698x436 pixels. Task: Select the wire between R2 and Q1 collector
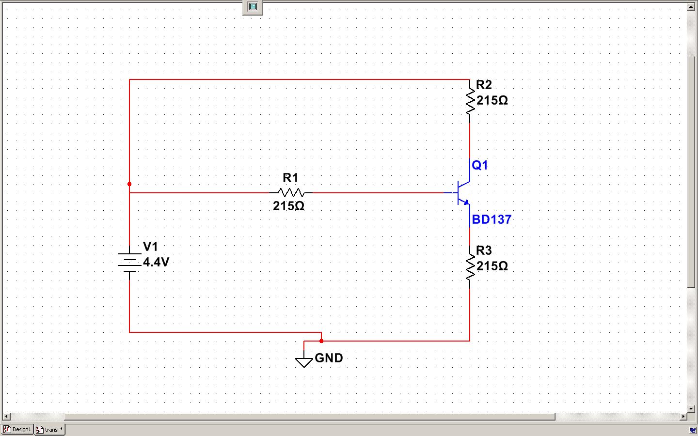(x=470, y=140)
